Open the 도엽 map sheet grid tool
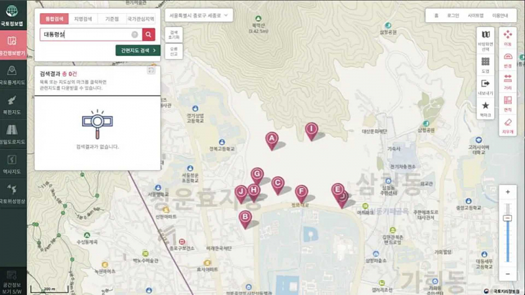 coord(485,64)
